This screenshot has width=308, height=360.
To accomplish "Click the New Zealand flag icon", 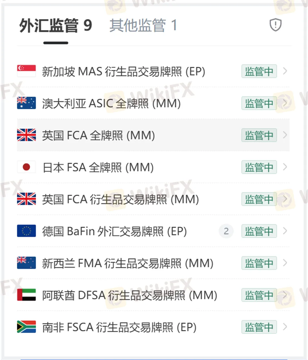I will (26, 263).
